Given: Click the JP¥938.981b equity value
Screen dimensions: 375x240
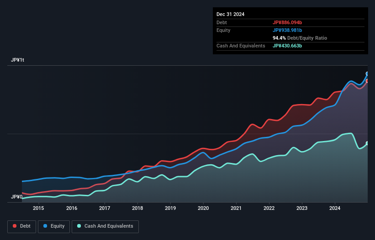Looking at the screenshot, I should (x=287, y=30).
